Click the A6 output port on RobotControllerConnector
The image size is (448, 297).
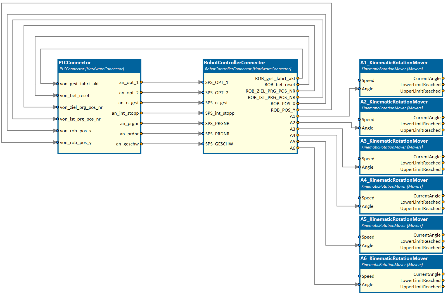[x=298, y=148]
